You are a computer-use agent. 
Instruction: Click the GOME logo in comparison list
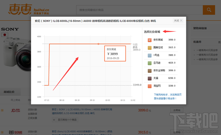coord(15,132)
